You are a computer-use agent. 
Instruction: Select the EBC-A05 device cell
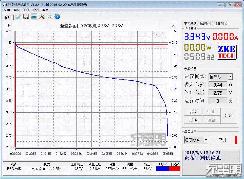14,169
